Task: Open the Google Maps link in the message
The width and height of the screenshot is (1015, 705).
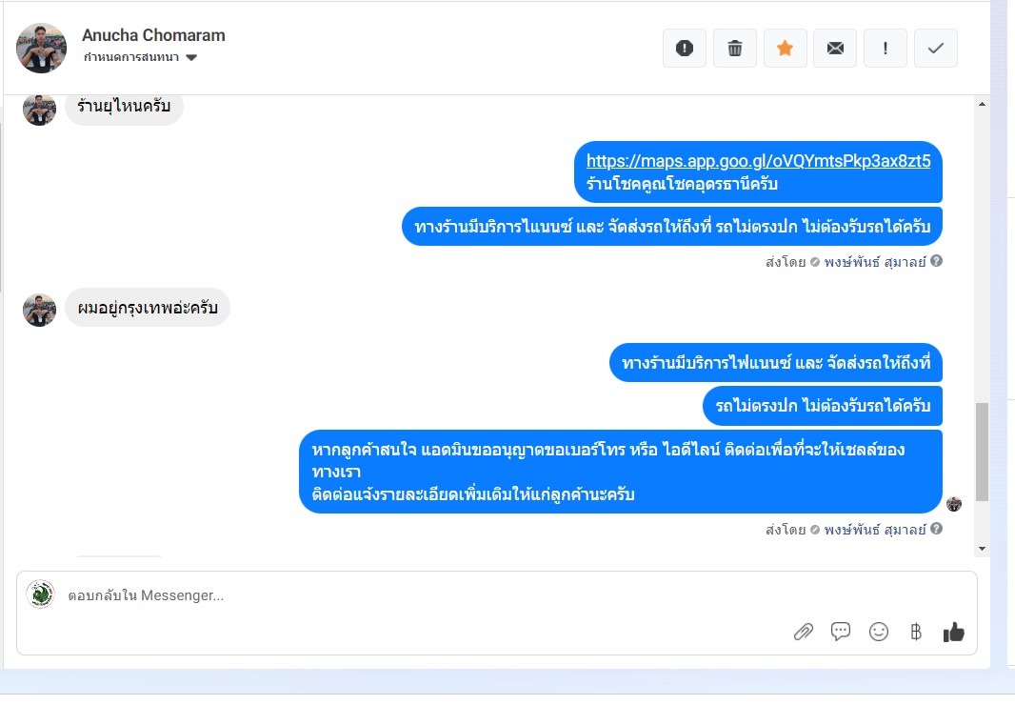Action: (758, 161)
